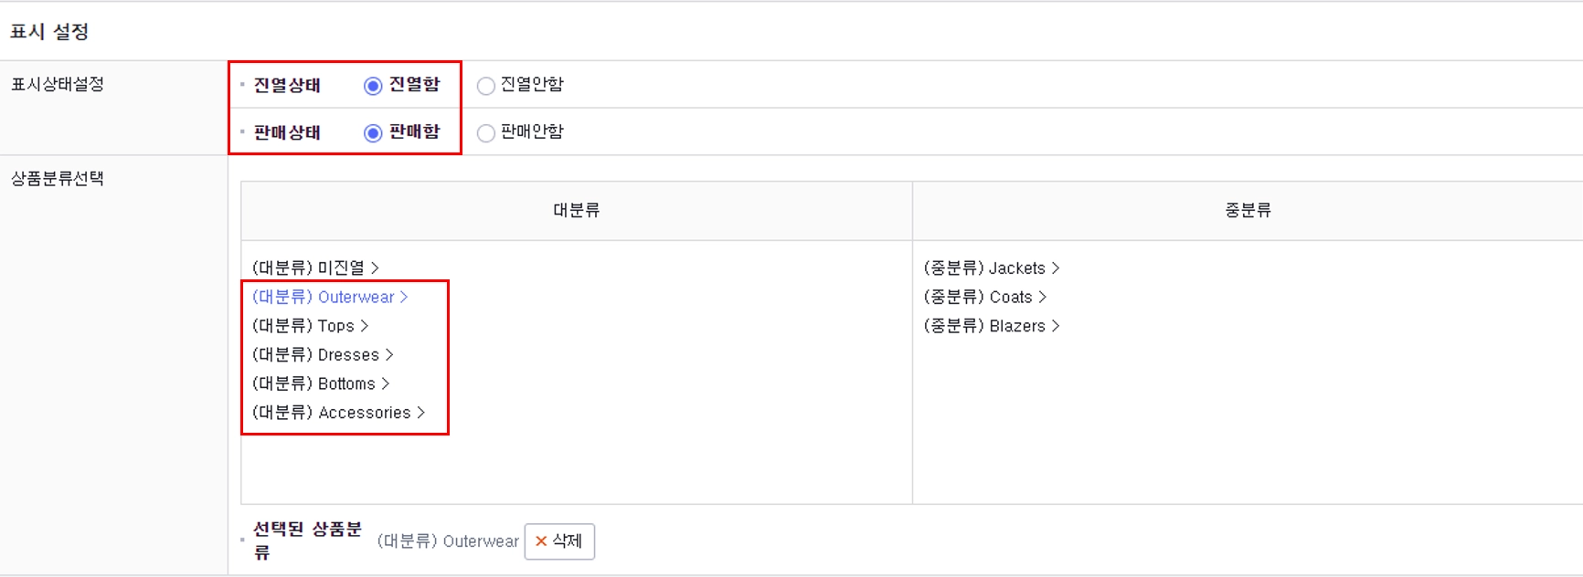
Task: Expand the chevron next to Jackets
Action: (1056, 268)
